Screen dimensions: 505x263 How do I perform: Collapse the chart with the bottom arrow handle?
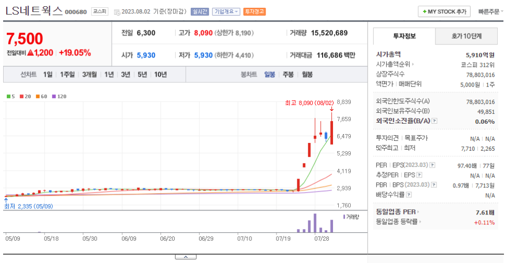186,257
